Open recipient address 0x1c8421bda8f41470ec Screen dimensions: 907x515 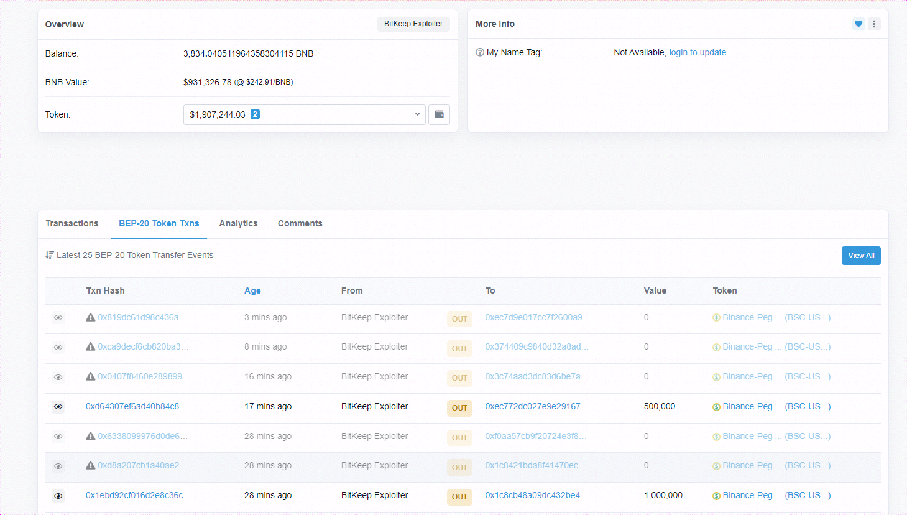pyautogui.click(x=535, y=465)
